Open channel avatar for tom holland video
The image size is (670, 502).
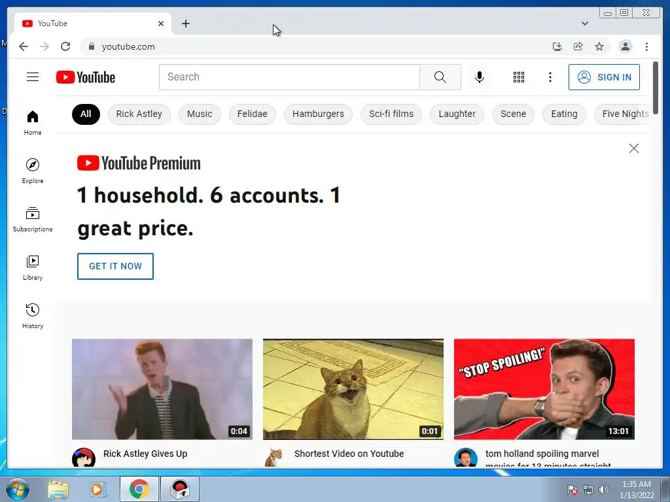(x=465, y=457)
